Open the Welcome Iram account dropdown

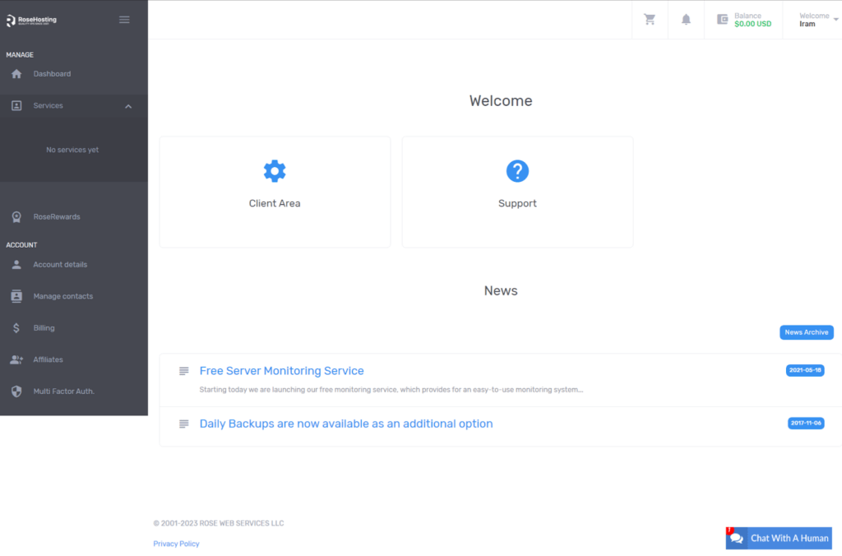click(815, 19)
